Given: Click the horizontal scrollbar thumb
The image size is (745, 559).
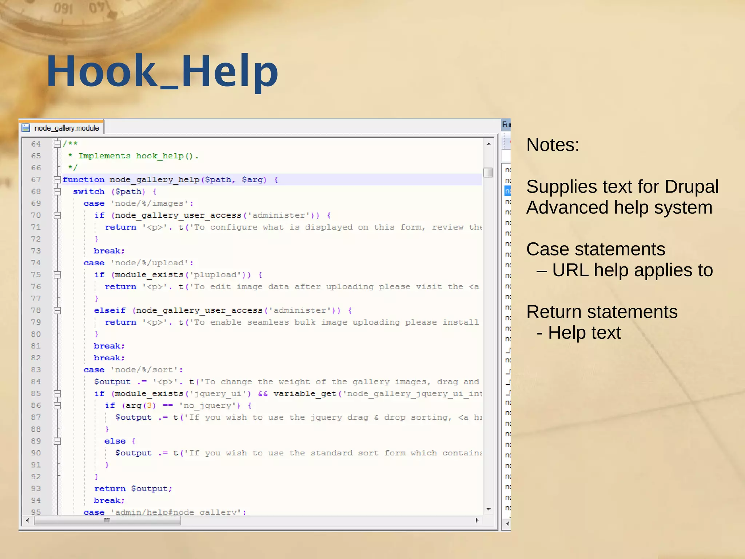Looking at the screenshot, I should pos(107,521).
